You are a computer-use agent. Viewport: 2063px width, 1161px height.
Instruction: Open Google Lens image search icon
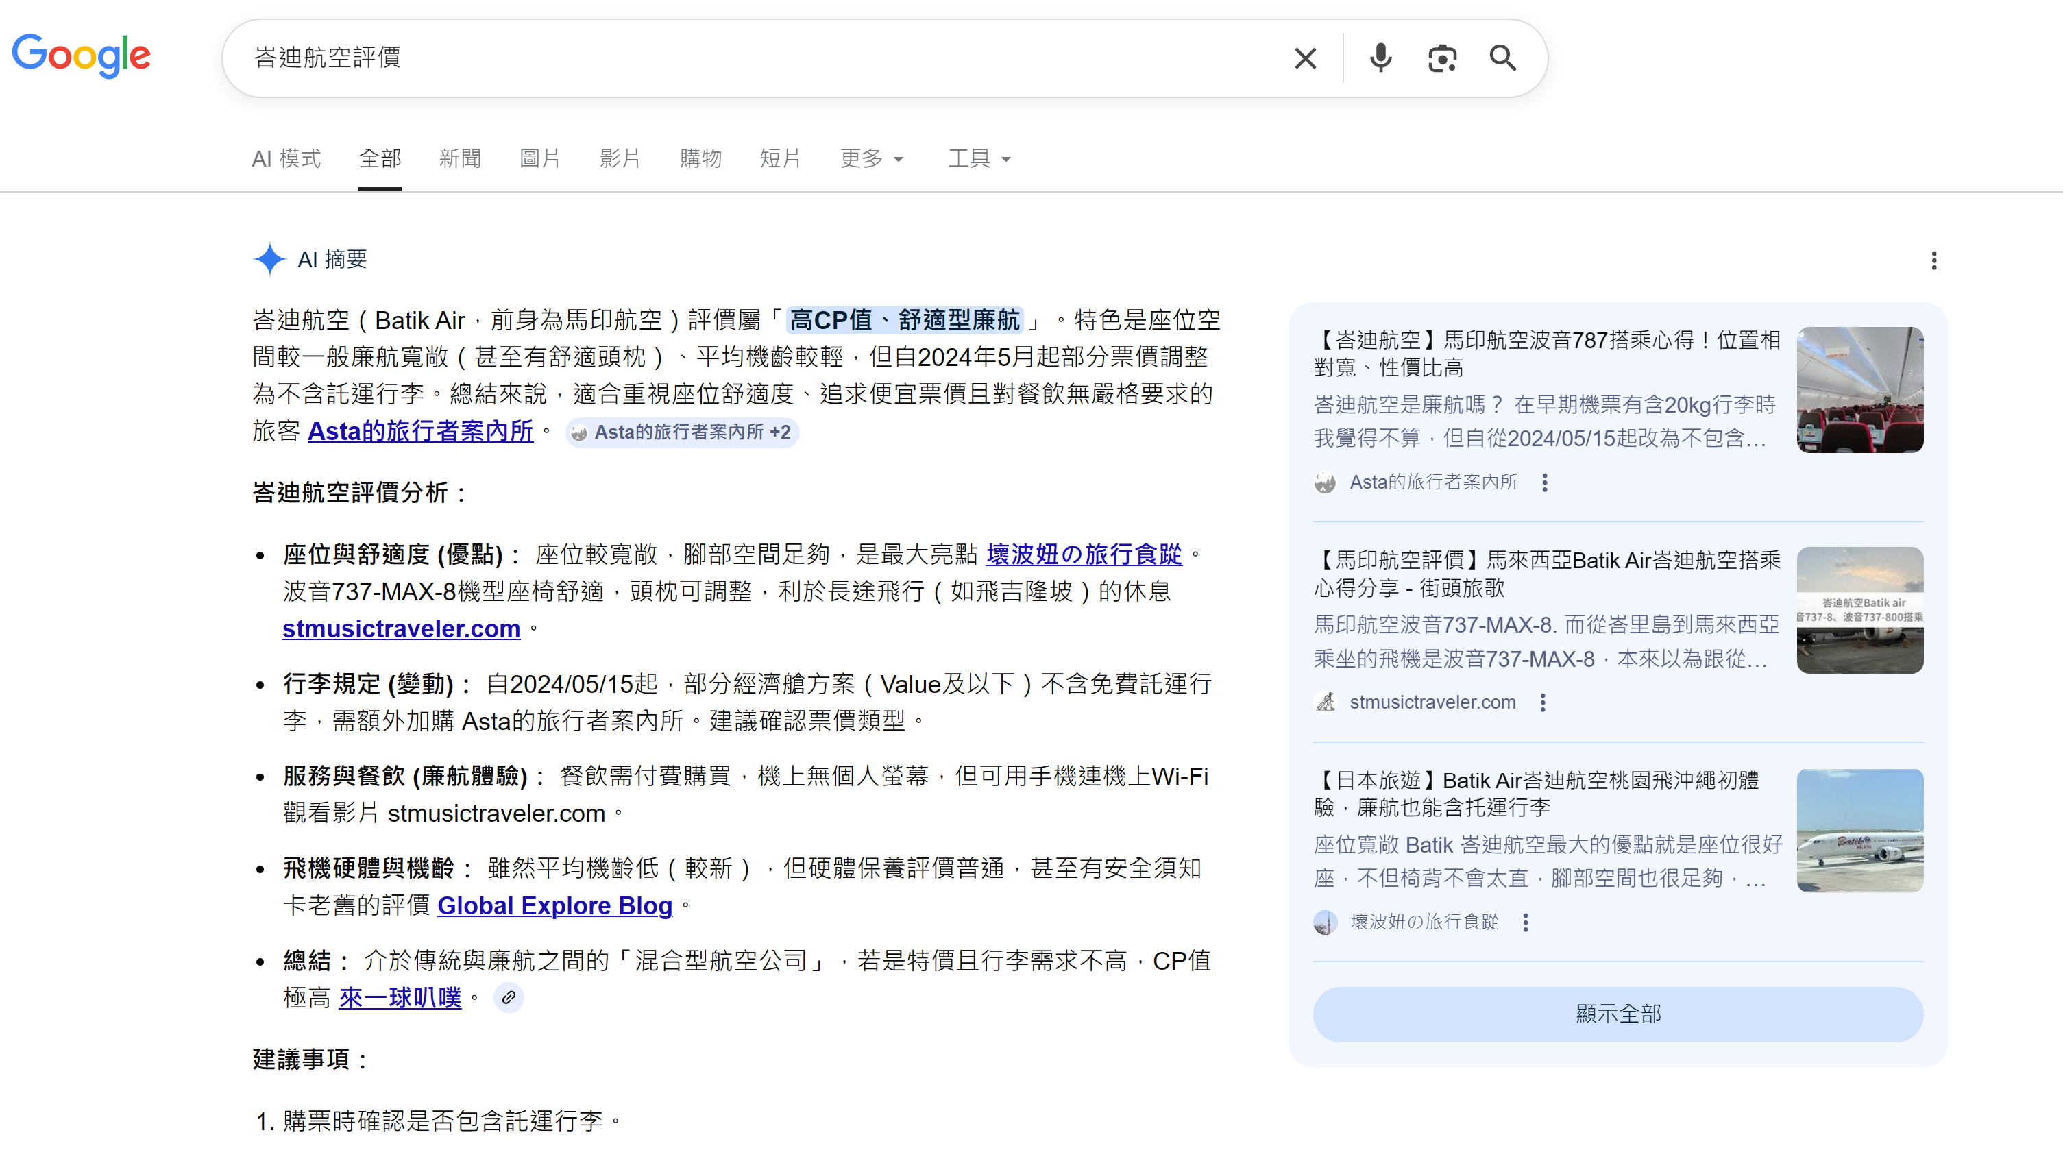pos(1441,58)
